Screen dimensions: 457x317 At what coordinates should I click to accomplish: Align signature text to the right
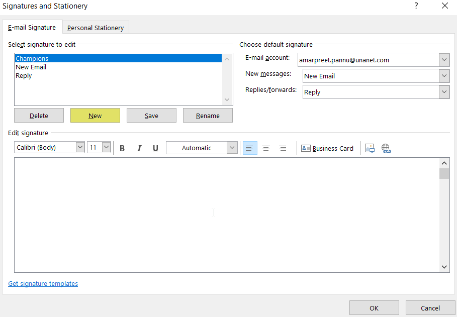282,148
